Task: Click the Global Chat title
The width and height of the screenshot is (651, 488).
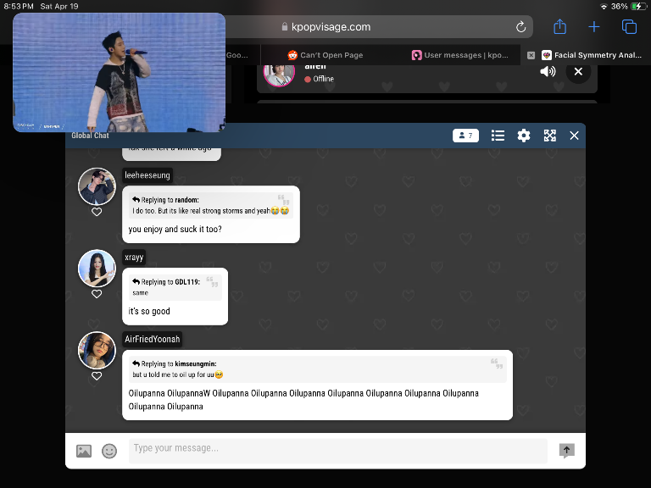Action: (x=90, y=136)
